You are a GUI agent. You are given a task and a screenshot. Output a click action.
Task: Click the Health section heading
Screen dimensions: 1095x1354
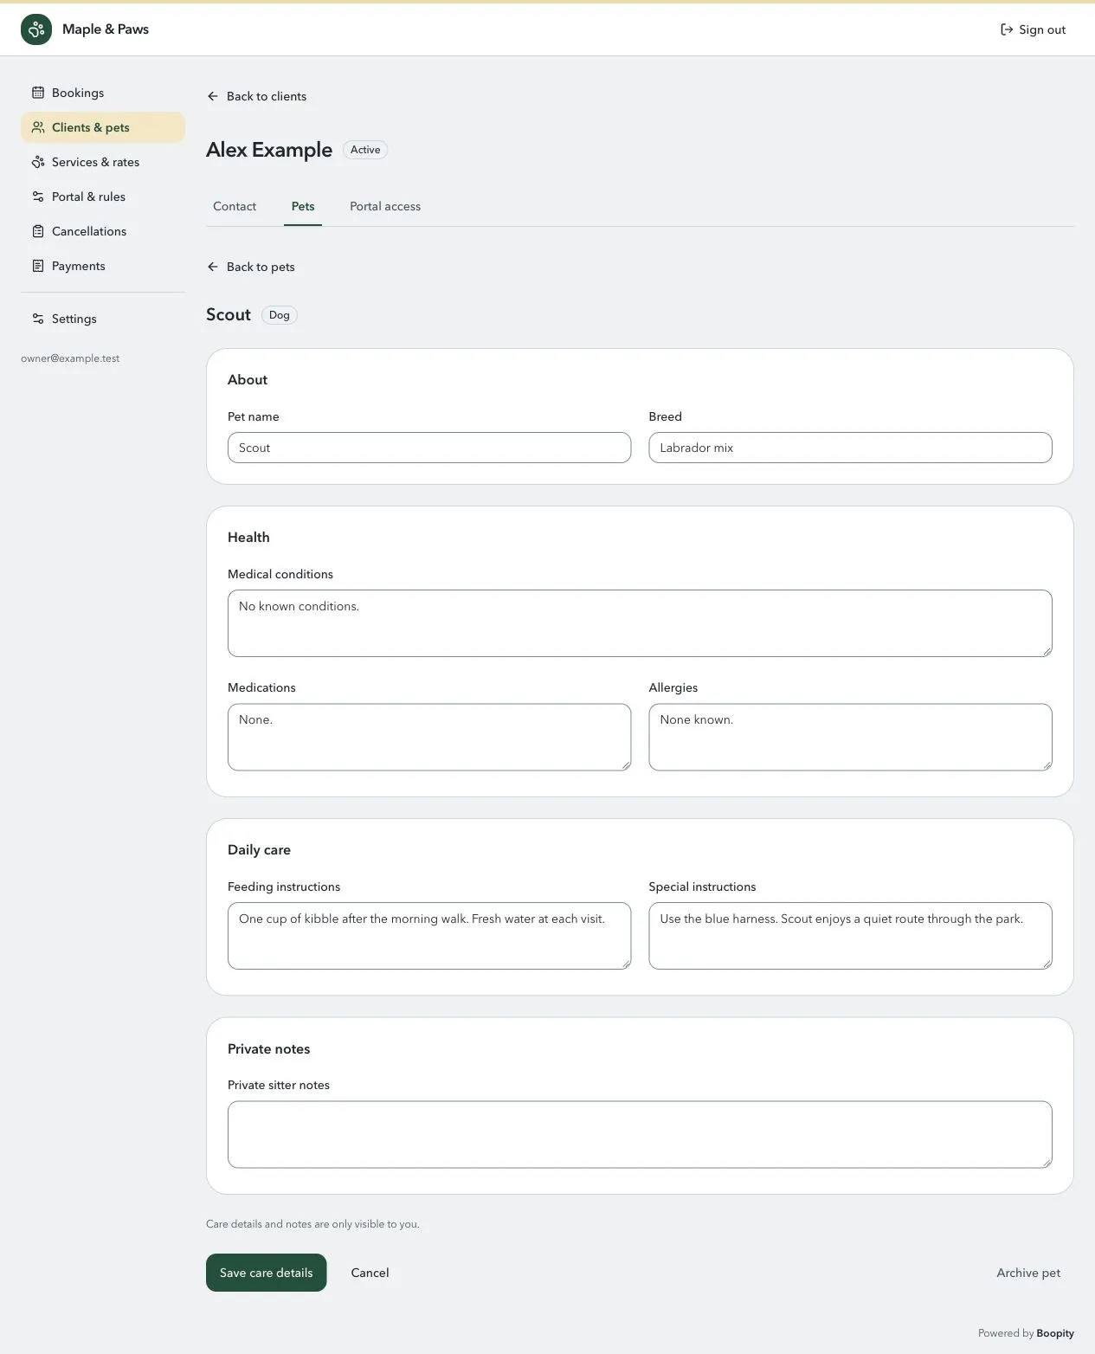click(248, 538)
